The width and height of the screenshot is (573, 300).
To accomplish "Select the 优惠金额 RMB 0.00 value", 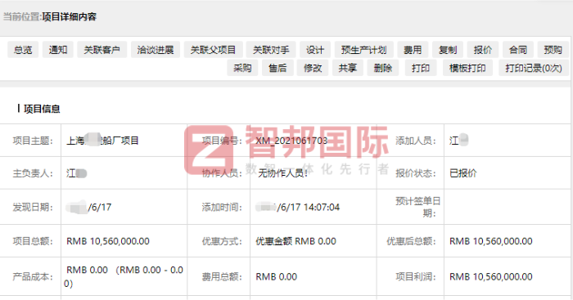I will (296, 241).
